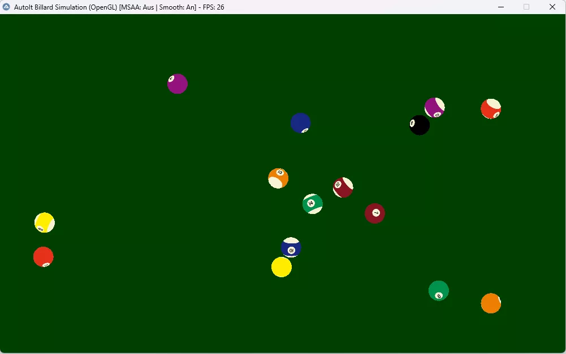Click the solid maroon 7 ball
566x354 pixels.
point(375,213)
